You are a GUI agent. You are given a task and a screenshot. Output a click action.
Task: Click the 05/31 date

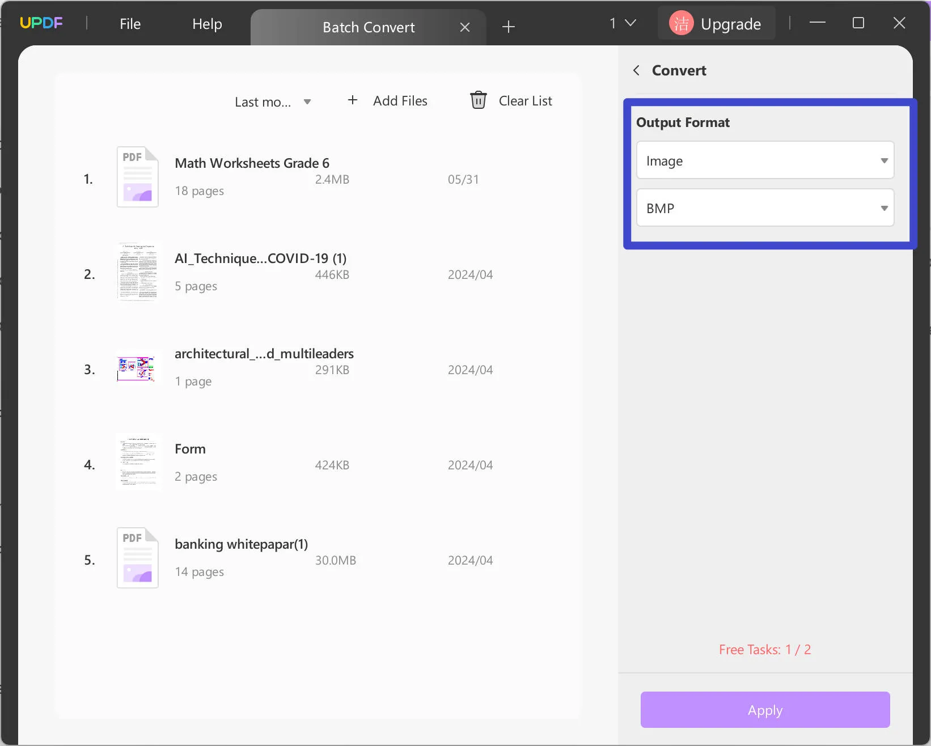(x=463, y=180)
